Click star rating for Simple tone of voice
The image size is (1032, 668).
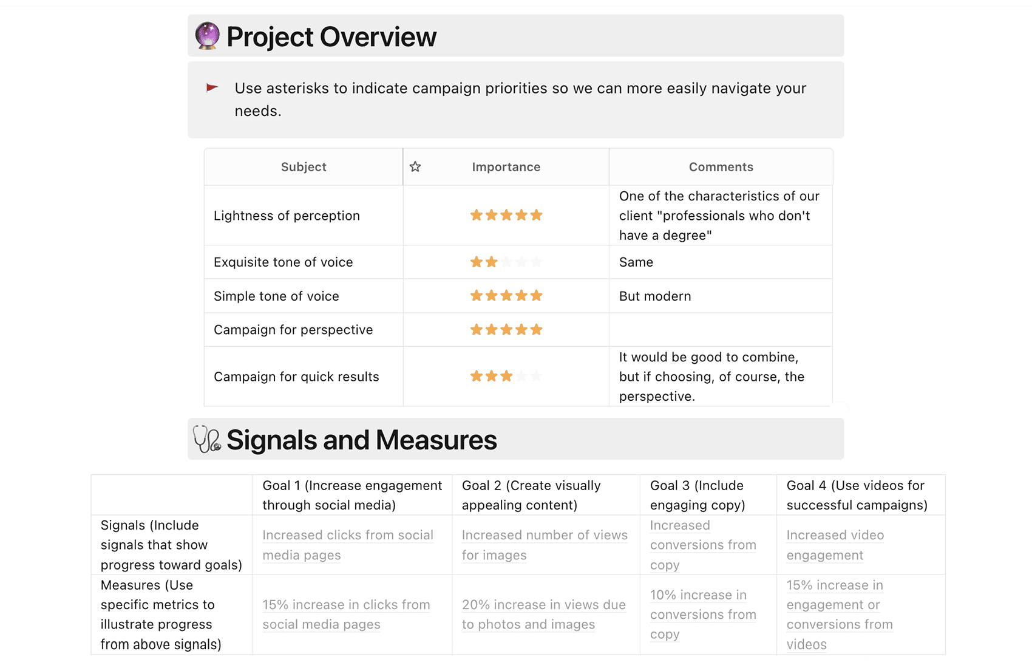[506, 296]
